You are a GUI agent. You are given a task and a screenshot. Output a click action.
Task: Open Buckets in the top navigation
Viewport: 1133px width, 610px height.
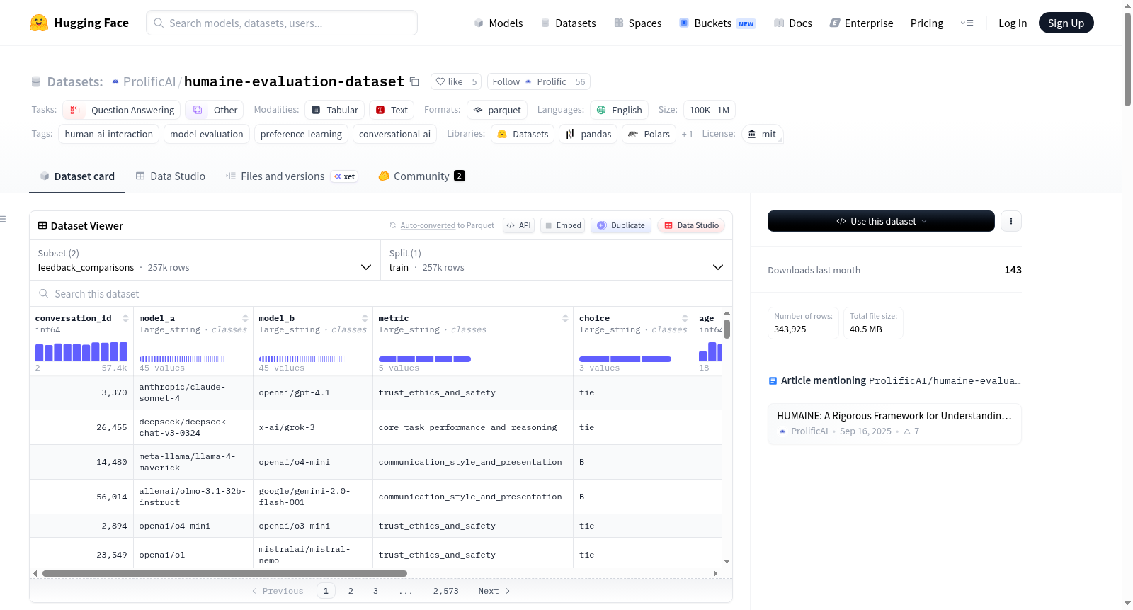(717, 23)
